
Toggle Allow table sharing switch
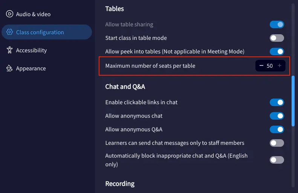pyautogui.click(x=277, y=24)
